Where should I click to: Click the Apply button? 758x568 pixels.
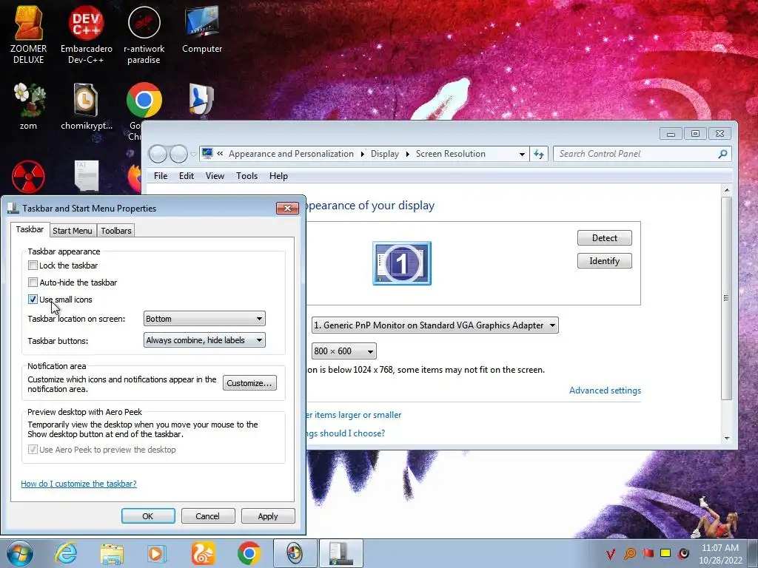click(x=268, y=515)
